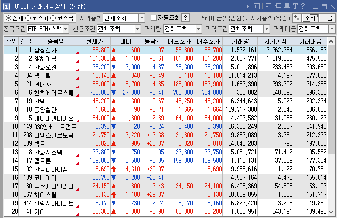Open the title bar arrow menu icon
Screen dimensions: 337x218
[x=248, y=7]
